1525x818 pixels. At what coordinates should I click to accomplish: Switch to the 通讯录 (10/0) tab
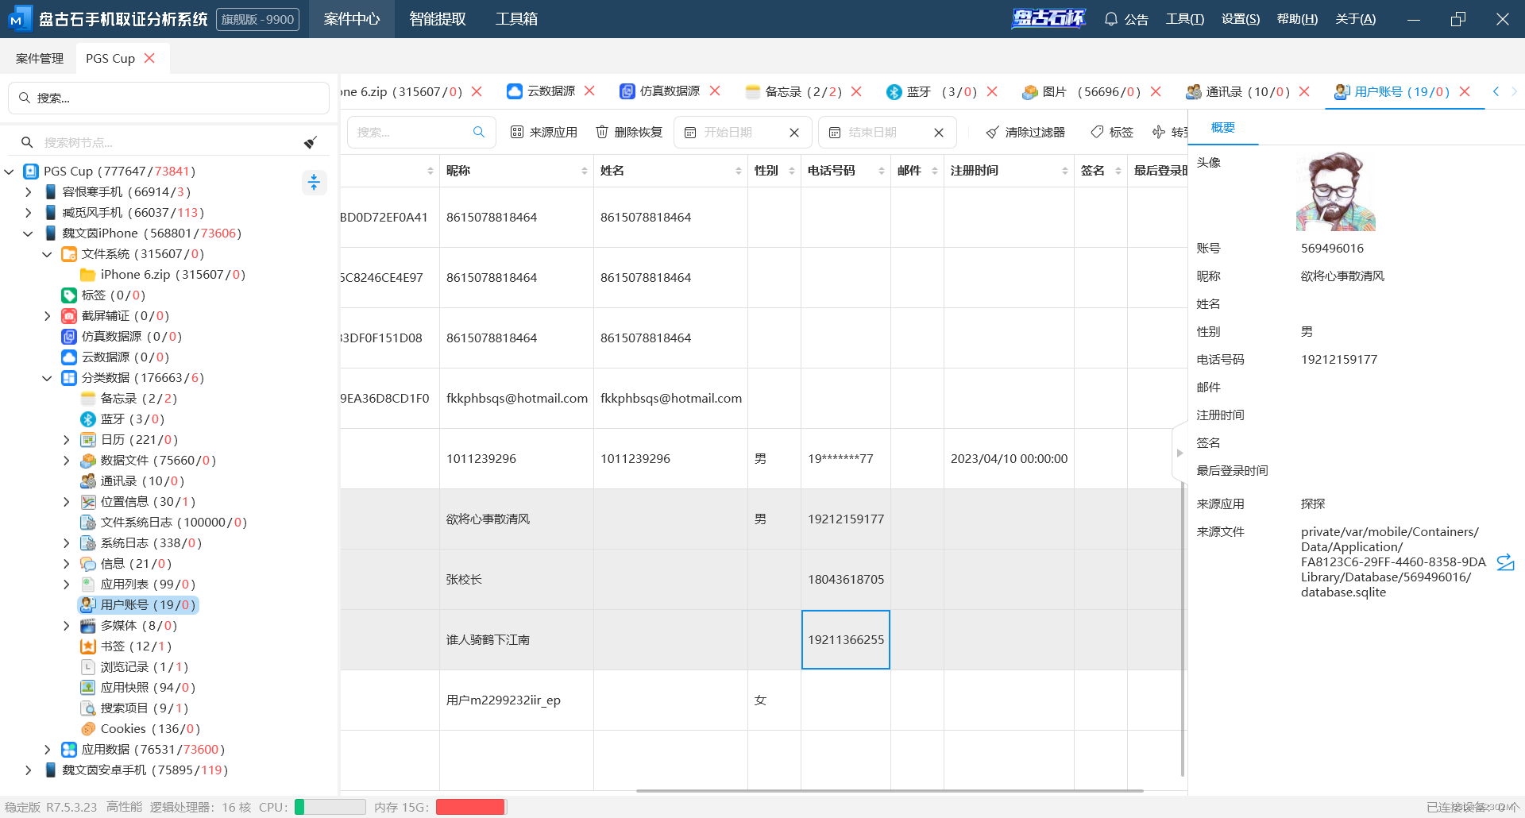point(1247,91)
